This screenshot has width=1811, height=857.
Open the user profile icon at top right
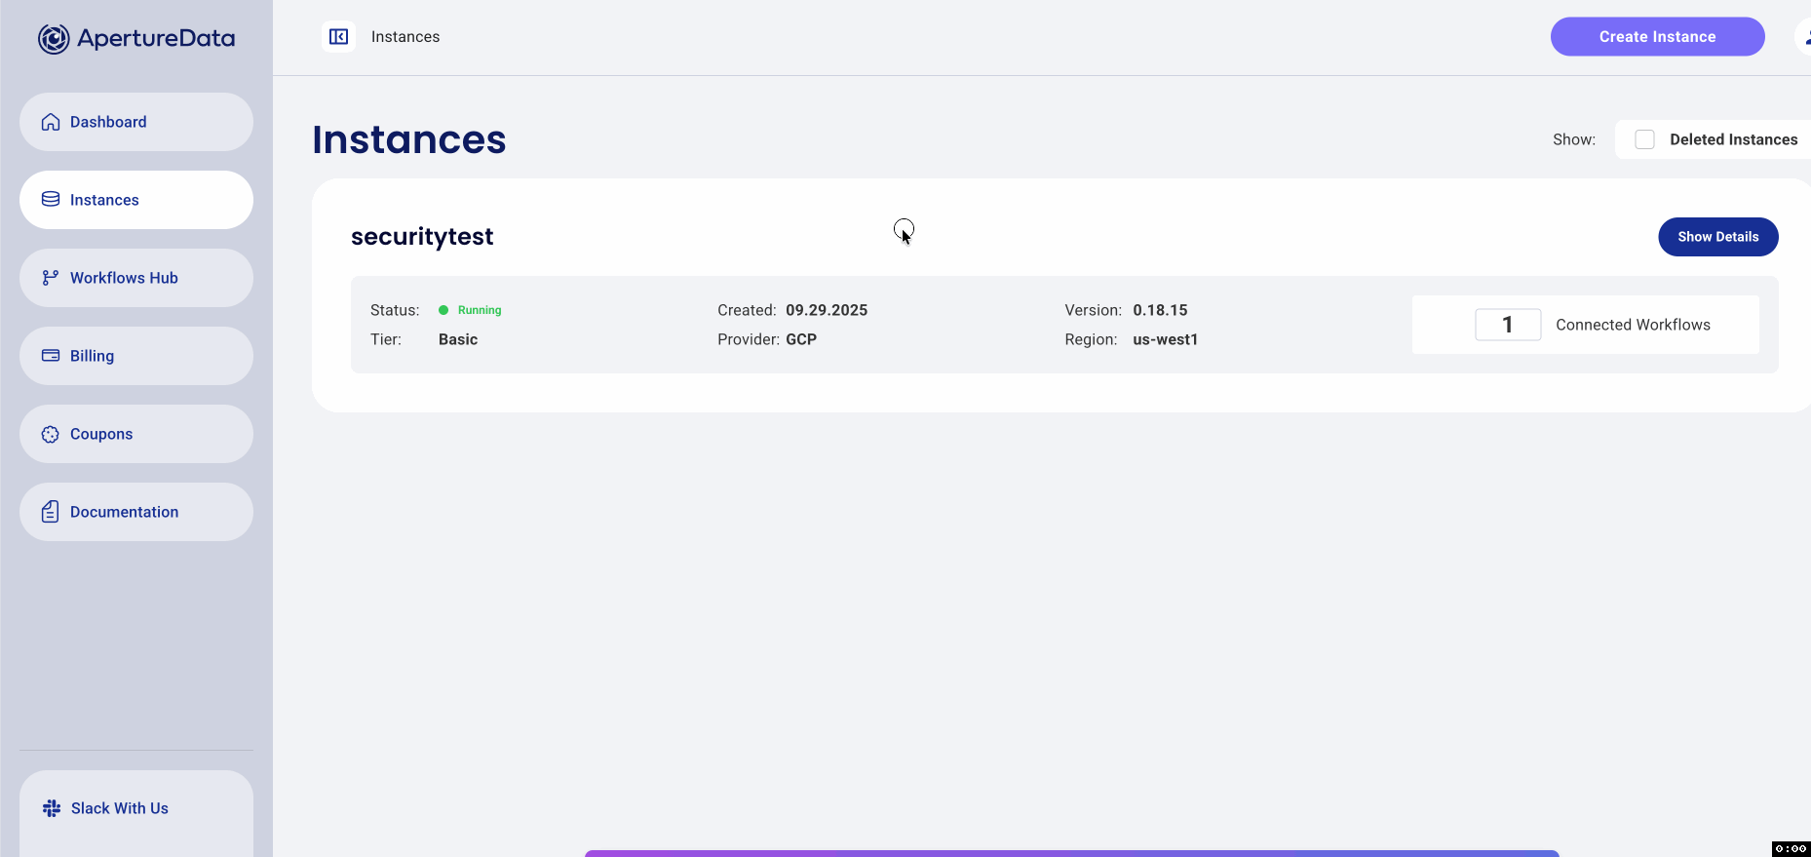click(1805, 37)
